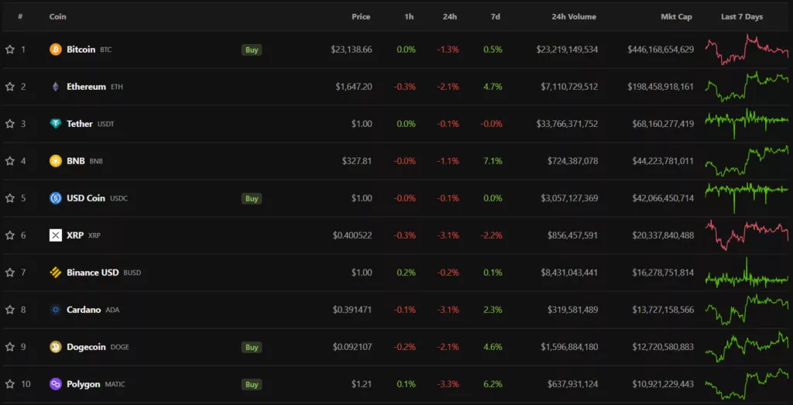Image resolution: width=793 pixels, height=405 pixels.
Task: Sort by the 24h change header
Action: click(x=450, y=17)
